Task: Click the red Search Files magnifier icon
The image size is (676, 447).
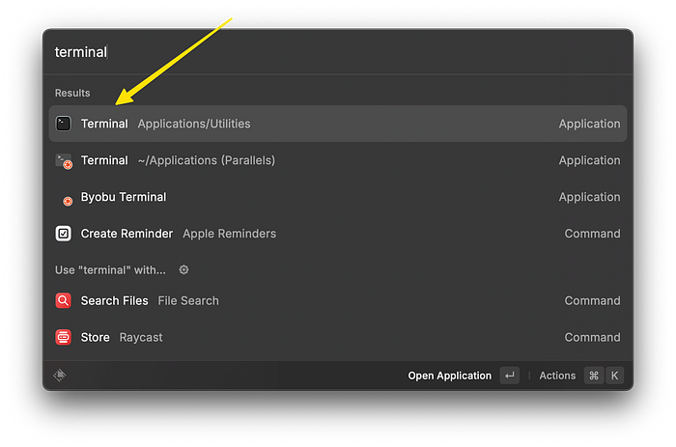Action: pos(64,300)
